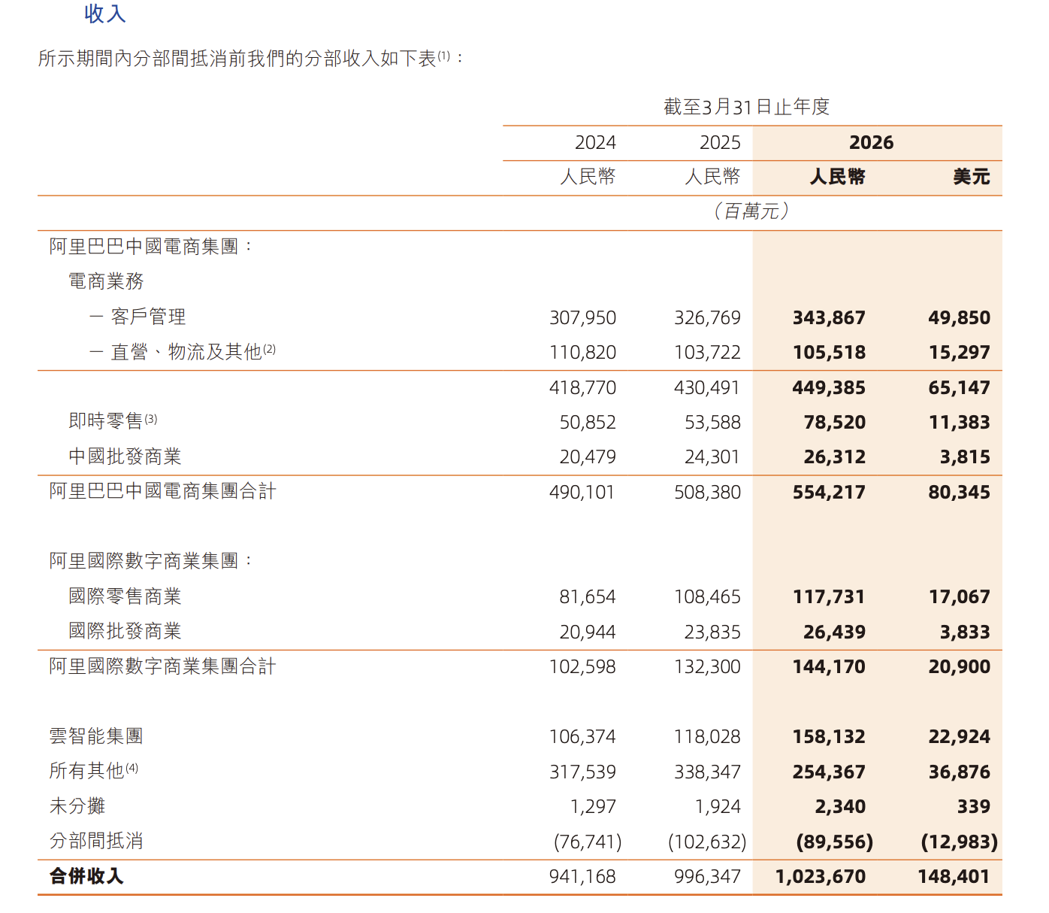Click the 國際批發商業 row label
This screenshot has width=1049, height=913.
pyautogui.click(x=125, y=631)
